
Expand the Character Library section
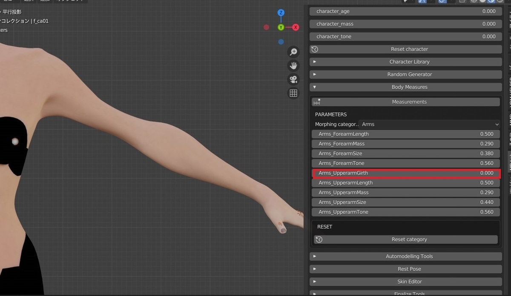coord(406,62)
